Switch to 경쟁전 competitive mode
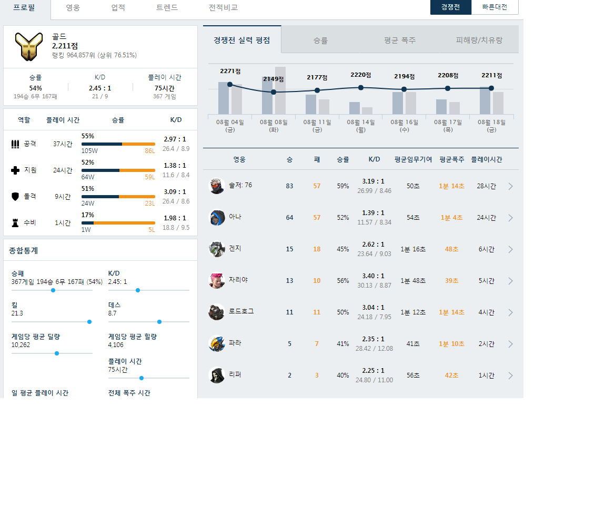595x519 pixels. coord(451,7)
